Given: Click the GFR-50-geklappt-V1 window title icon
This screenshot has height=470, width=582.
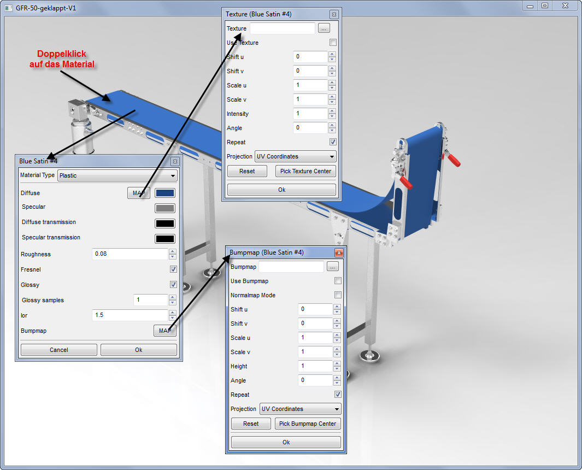Looking at the screenshot, I should coord(9,8).
